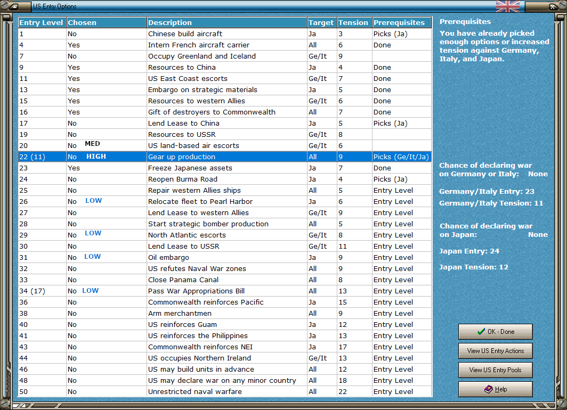Click LOW marker on Pass War Appropriations row

[91, 290]
